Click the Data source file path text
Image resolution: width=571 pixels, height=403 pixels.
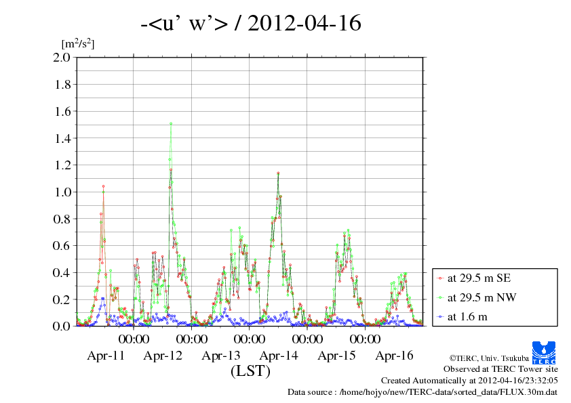pos(422,392)
